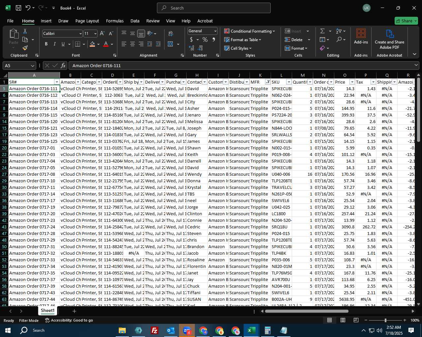Screen dimensions: 422x337
Task: Click the Format Painter brush icon
Action: point(25,48)
